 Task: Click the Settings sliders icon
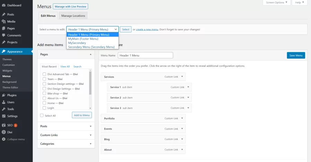coord(3,116)
